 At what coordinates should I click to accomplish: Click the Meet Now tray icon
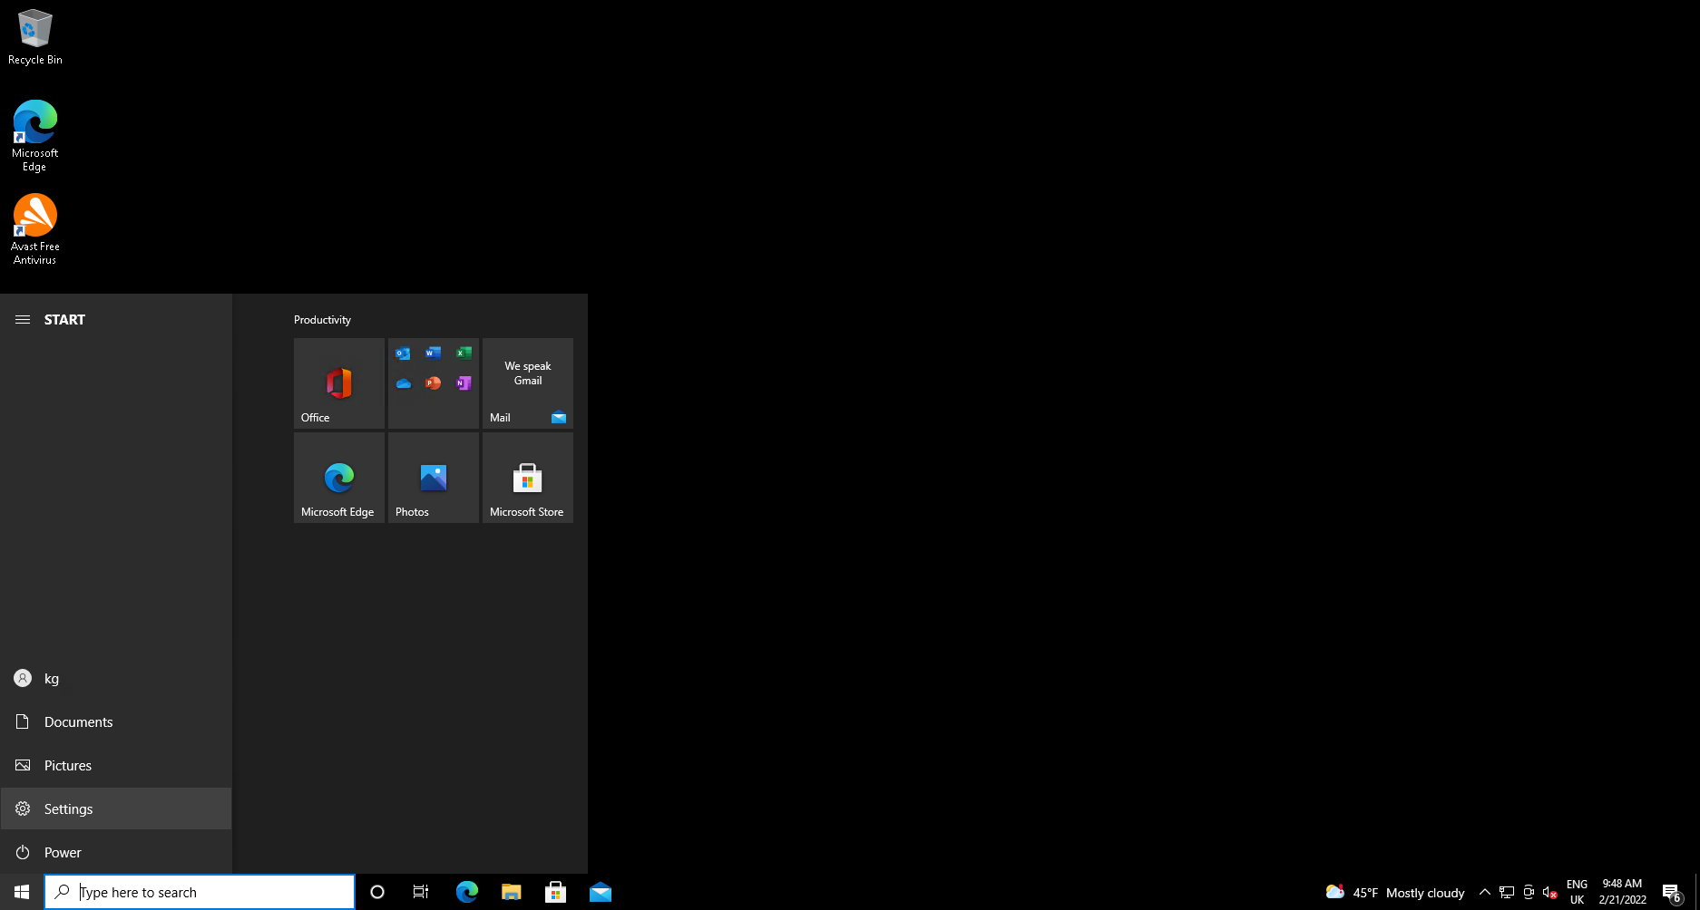1529,892
